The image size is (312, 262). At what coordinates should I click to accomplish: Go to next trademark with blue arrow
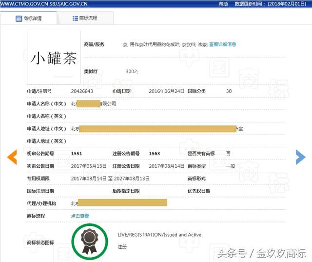pos(300,157)
